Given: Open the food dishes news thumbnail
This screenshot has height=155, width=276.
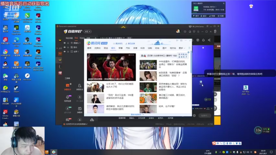Looking at the screenshot, I should (x=148, y=98).
